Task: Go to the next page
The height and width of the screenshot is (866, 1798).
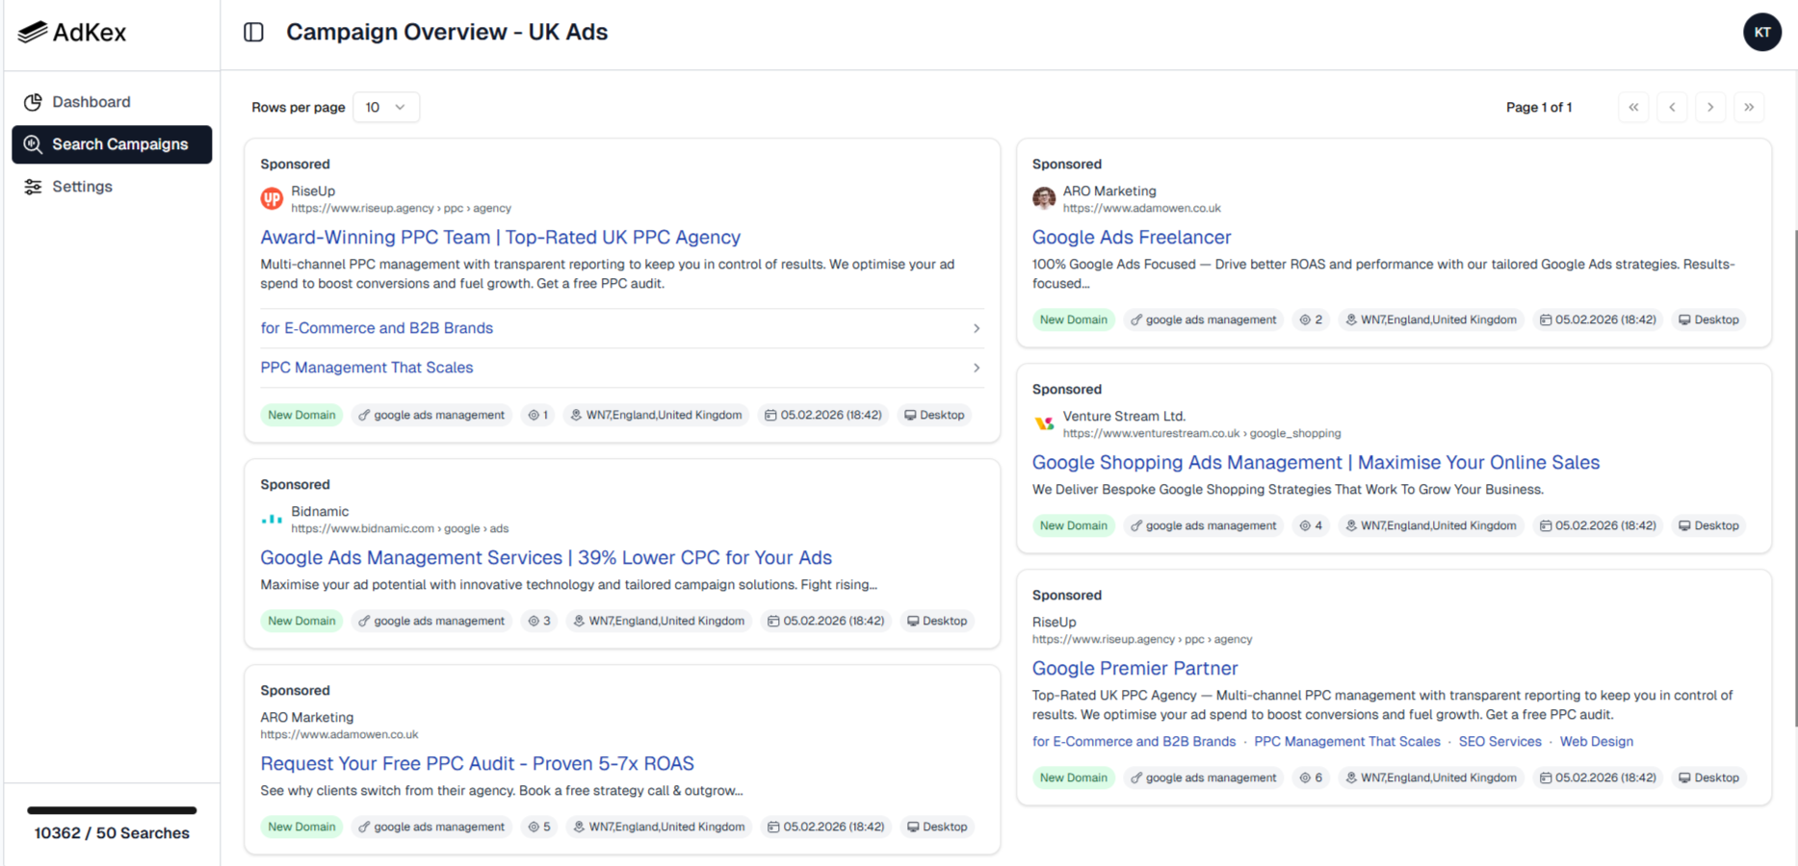Action: [x=1710, y=107]
